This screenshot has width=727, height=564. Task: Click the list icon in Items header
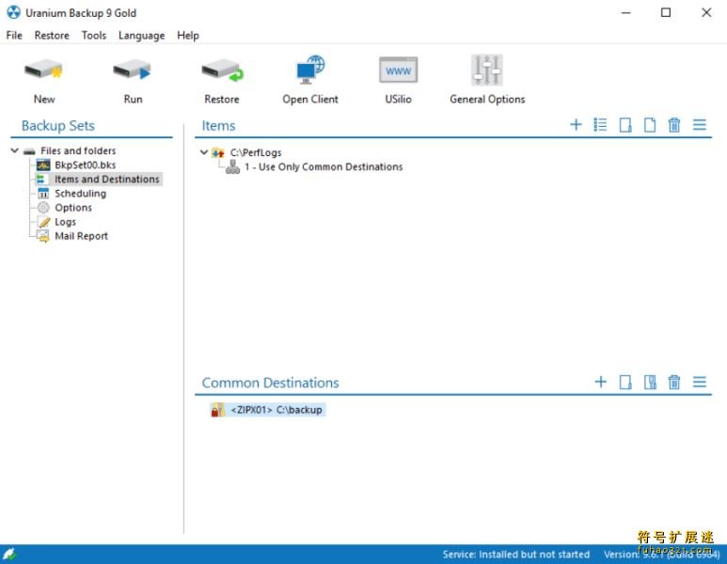click(x=600, y=125)
